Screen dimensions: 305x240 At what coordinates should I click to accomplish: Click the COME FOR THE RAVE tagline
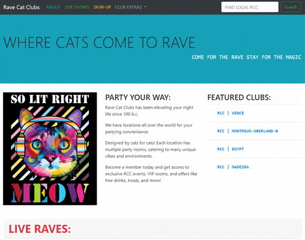pos(247,57)
